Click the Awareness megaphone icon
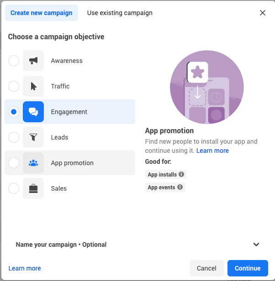This screenshot has width=275, height=281. 33,61
